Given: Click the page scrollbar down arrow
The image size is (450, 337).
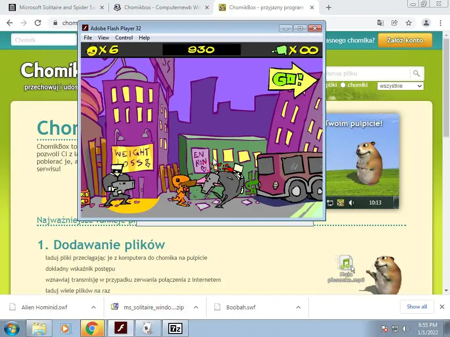Looking at the screenshot, I should coord(446,290).
